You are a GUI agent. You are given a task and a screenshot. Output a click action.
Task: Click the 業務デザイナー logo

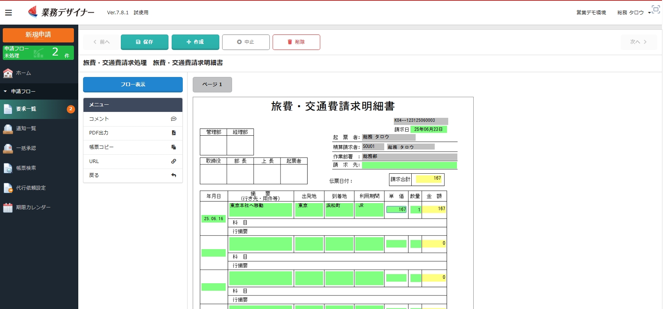[61, 12]
